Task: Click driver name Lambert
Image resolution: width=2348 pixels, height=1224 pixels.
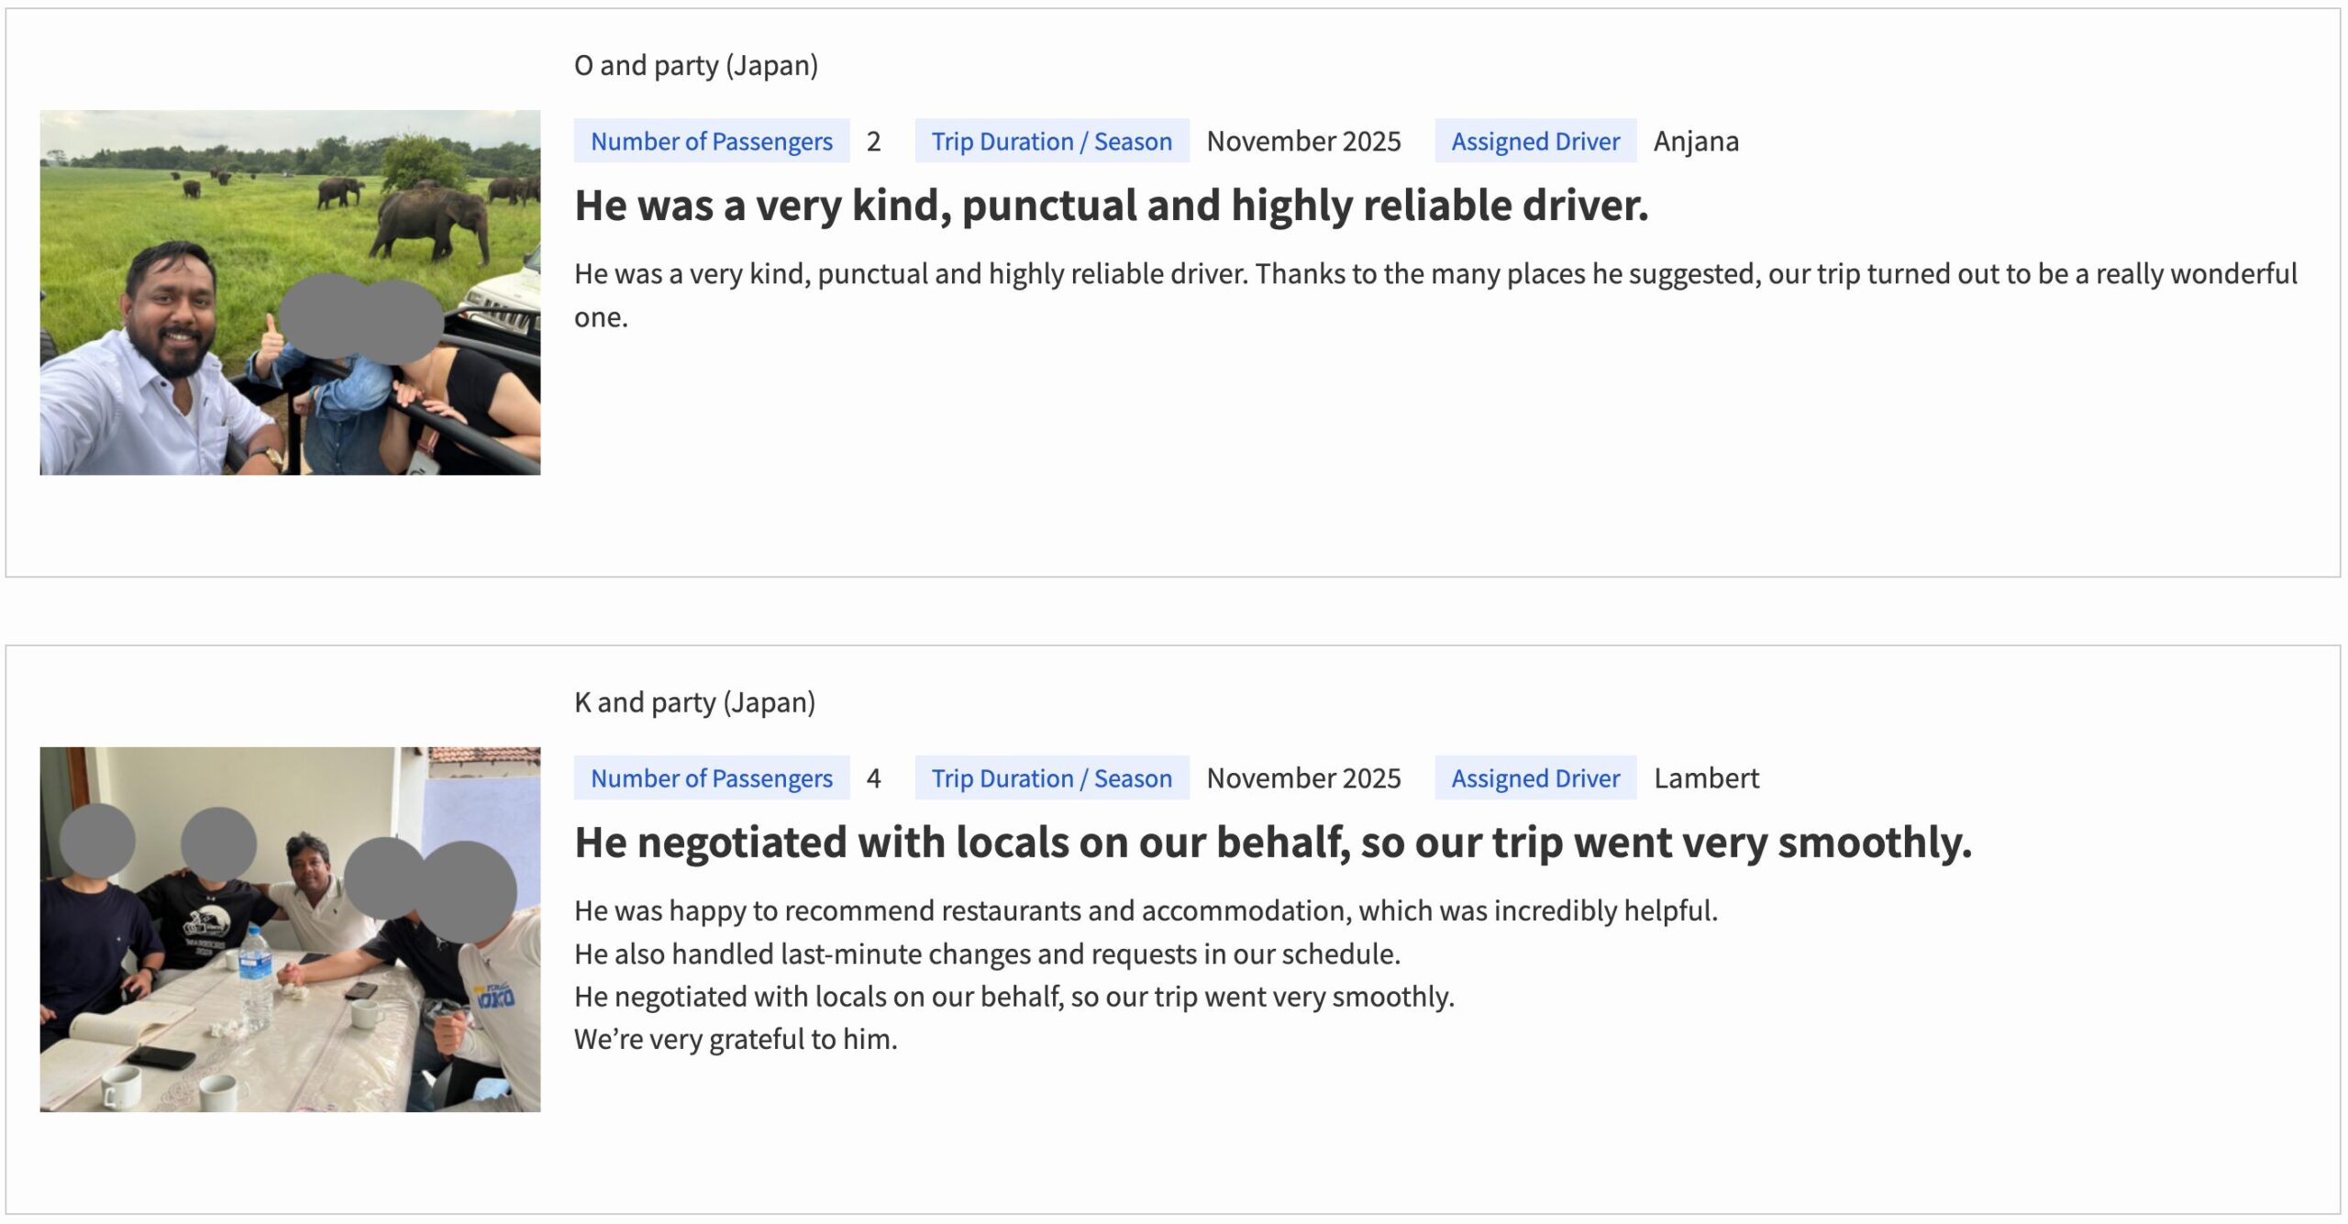Action: [x=1706, y=778]
